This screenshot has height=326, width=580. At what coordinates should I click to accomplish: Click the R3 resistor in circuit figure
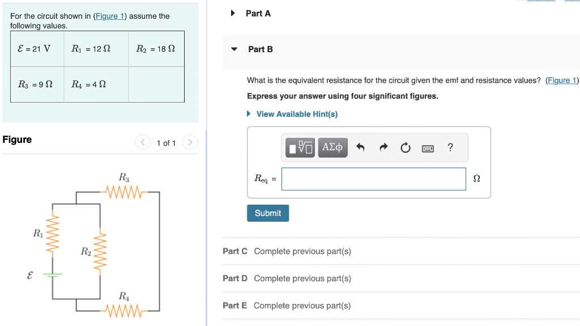(x=124, y=192)
